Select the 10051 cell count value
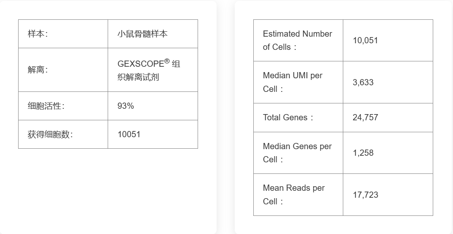Screen dimensions: 453x234 pyautogui.click(x=129, y=134)
